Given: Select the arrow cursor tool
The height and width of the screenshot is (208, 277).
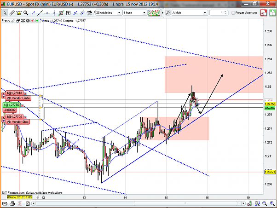Looking at the screenshot, I should pyautogui.click(x=5, y=13).
